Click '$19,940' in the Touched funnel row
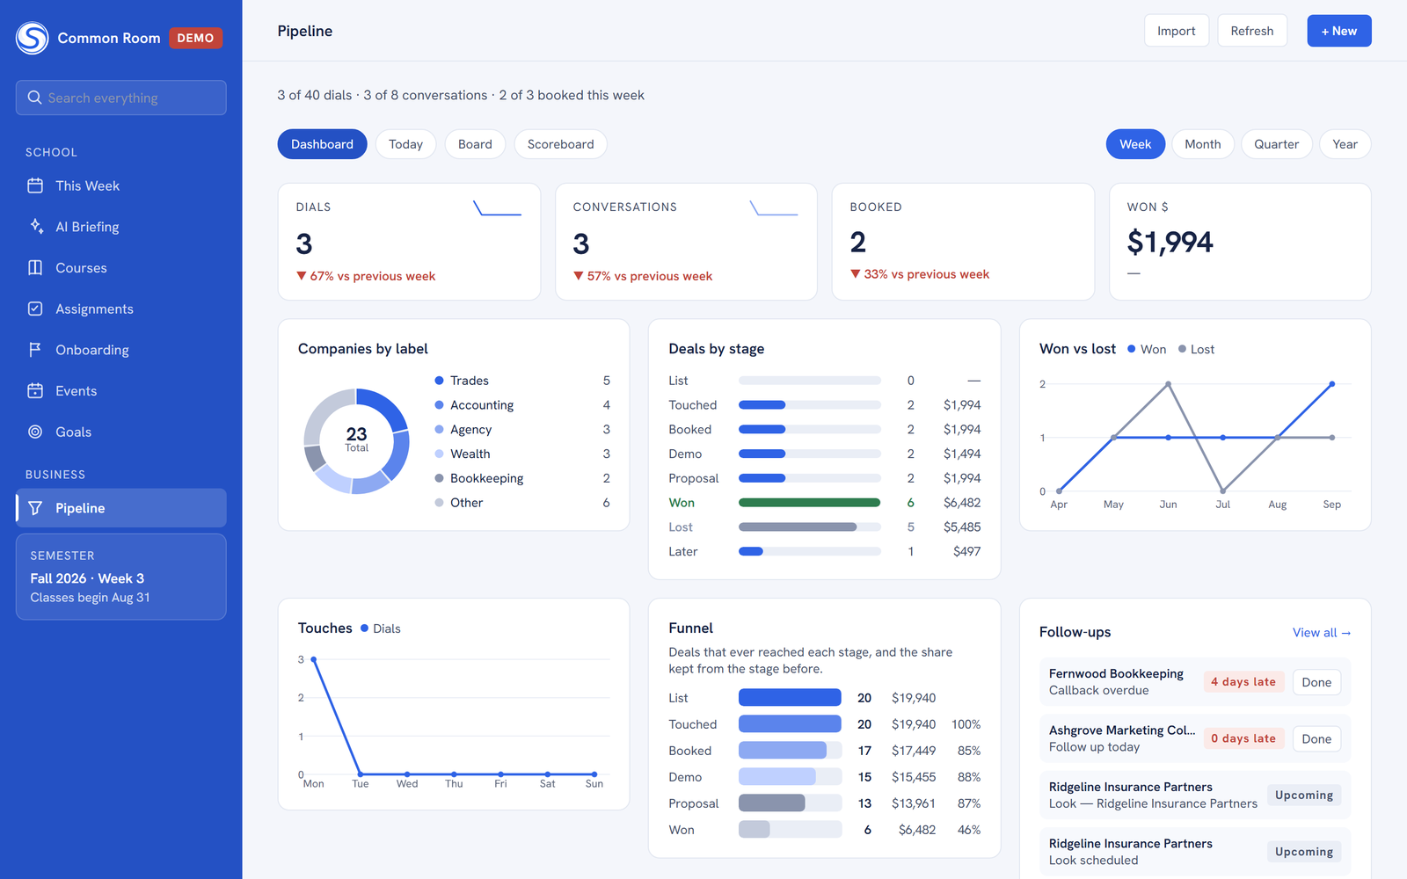1407x879 pixels. (913, 724)
